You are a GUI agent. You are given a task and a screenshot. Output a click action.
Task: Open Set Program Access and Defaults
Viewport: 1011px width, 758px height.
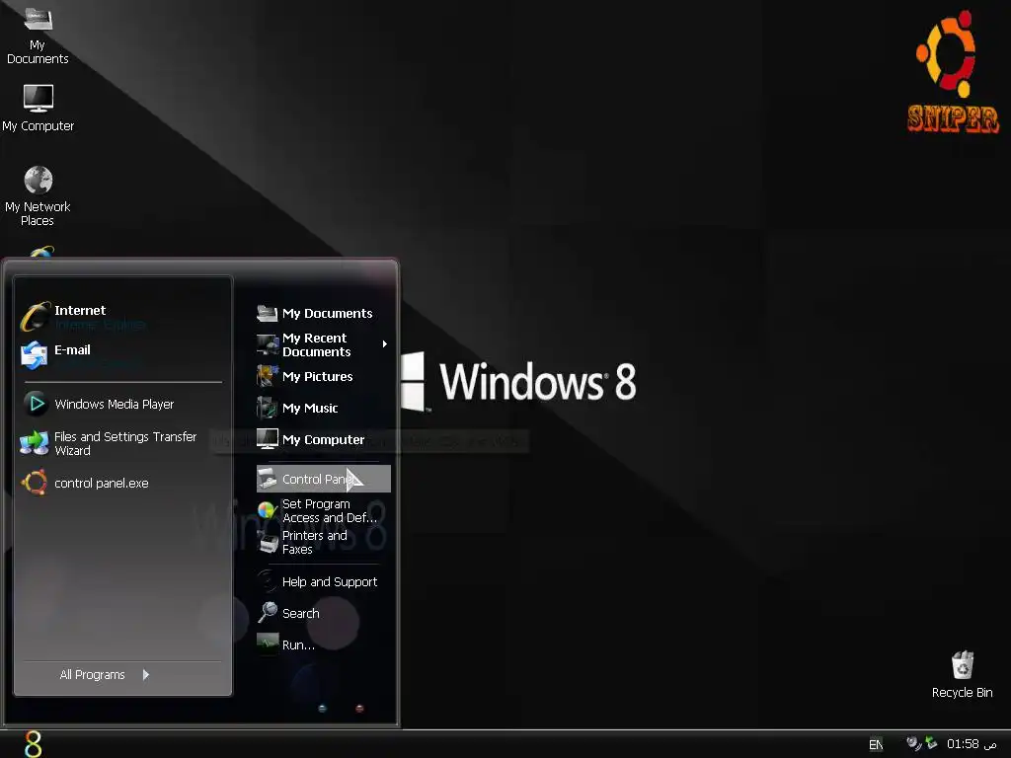[x=317, y=510]
